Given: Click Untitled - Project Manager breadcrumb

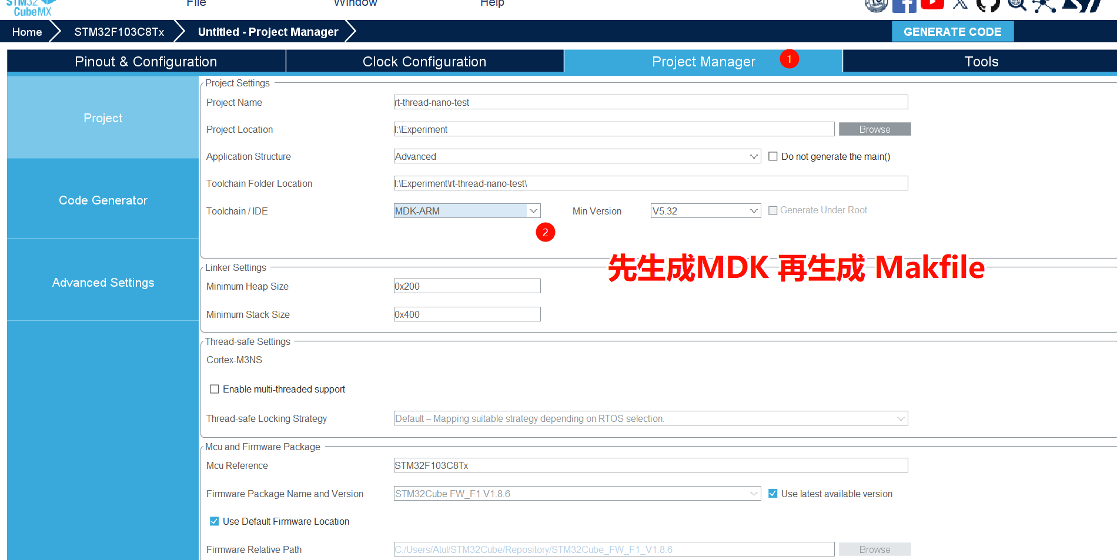Looking at the screenshot, I should (268, 32).
